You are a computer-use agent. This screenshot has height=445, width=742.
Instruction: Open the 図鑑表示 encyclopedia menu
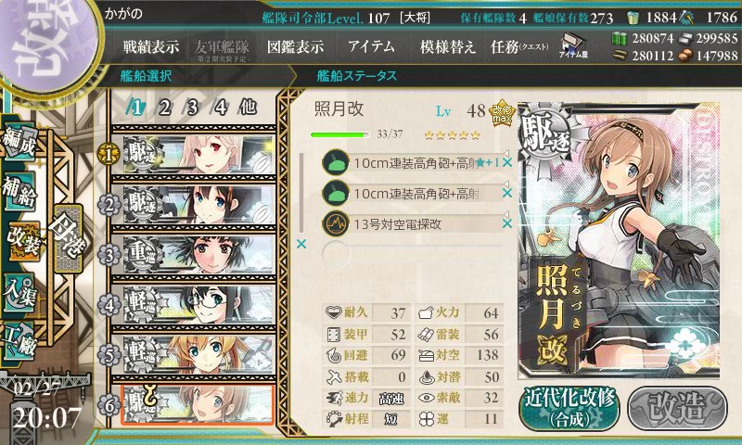point(295,46)
